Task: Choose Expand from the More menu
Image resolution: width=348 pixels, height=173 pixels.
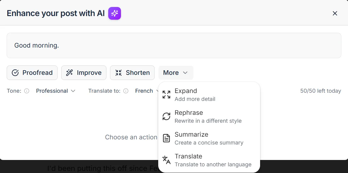Action: [x=209, y=95]
